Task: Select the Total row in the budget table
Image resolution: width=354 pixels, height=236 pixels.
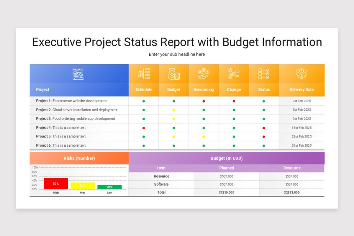Action: (161, 192)
